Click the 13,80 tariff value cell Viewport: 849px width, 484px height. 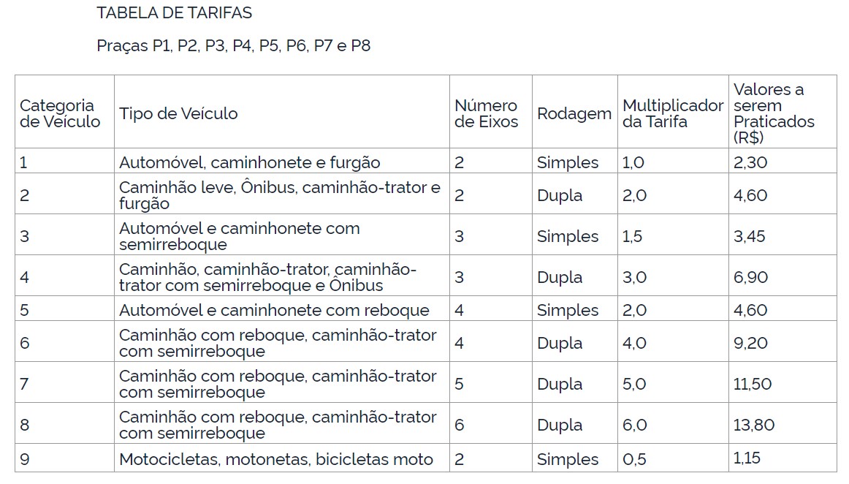coord(754,425)
